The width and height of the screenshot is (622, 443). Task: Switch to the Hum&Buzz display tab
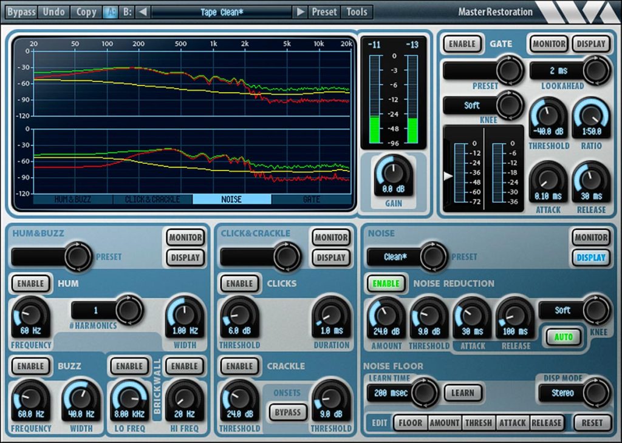point(73,199)
